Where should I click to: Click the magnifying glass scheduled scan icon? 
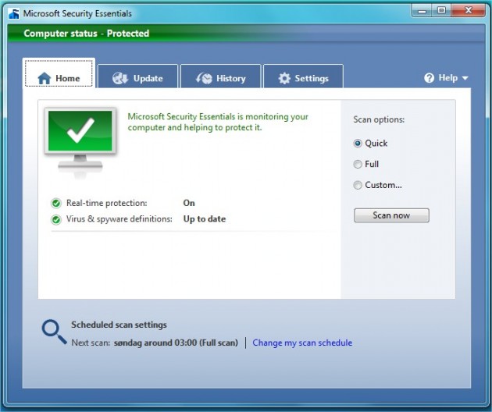54,332
